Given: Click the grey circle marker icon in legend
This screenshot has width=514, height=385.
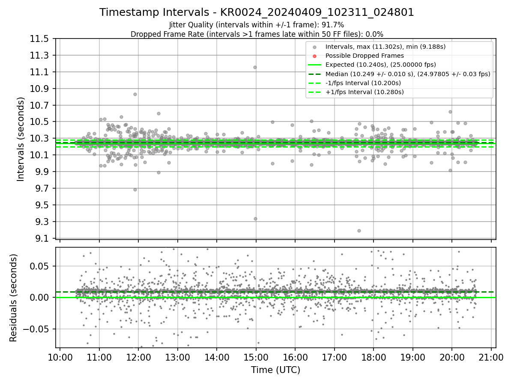Looking at the screenshot, I should tap(315, 47).
